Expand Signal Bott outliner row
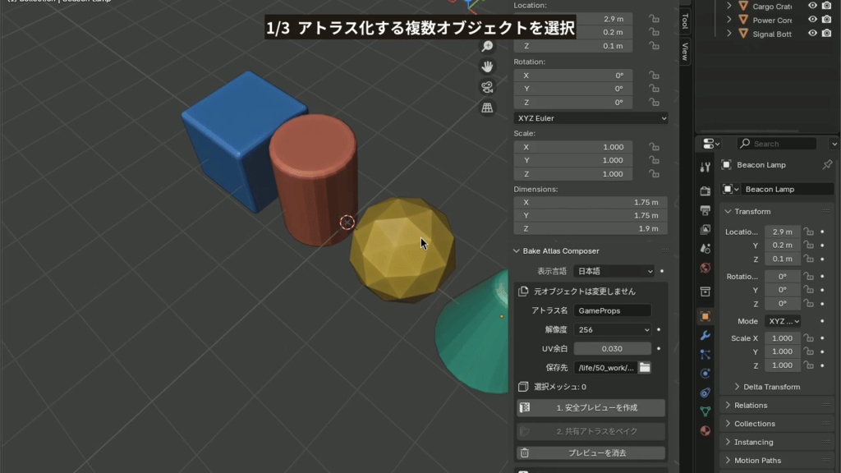The width and height of the screenshot is (841, 473). point(729,33)
